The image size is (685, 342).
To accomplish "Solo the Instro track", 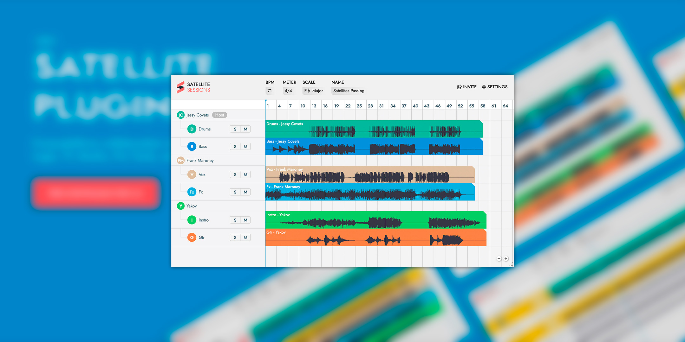I will pos(235,220).
